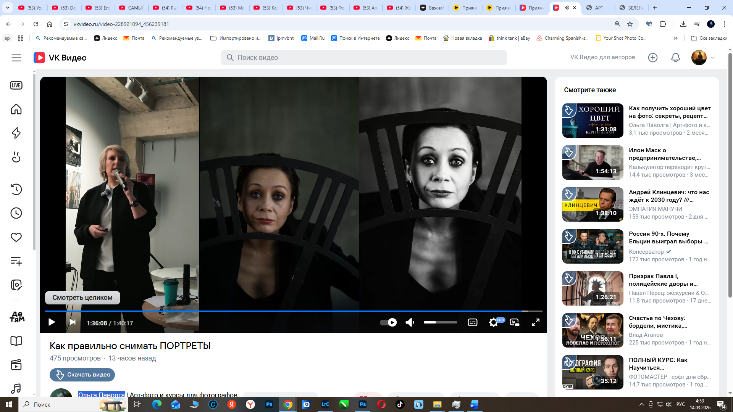Viewport: 733px width, 412px height.
Task: Open player settings gear icon
Action: coord(493,323)
